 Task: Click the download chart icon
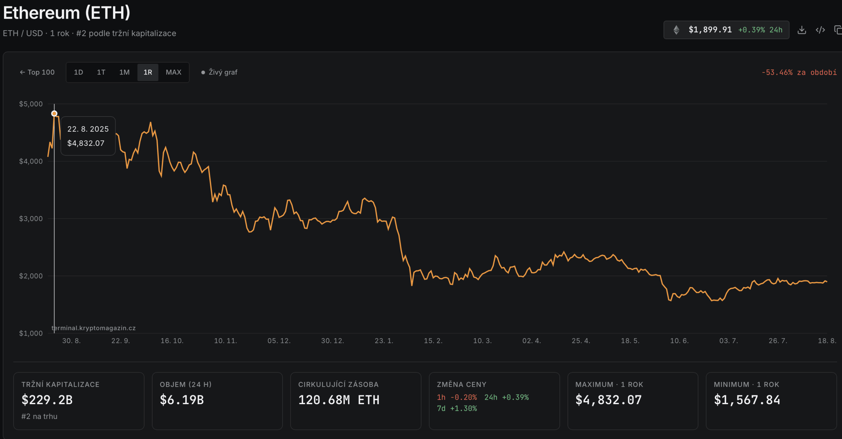point(802,30)
